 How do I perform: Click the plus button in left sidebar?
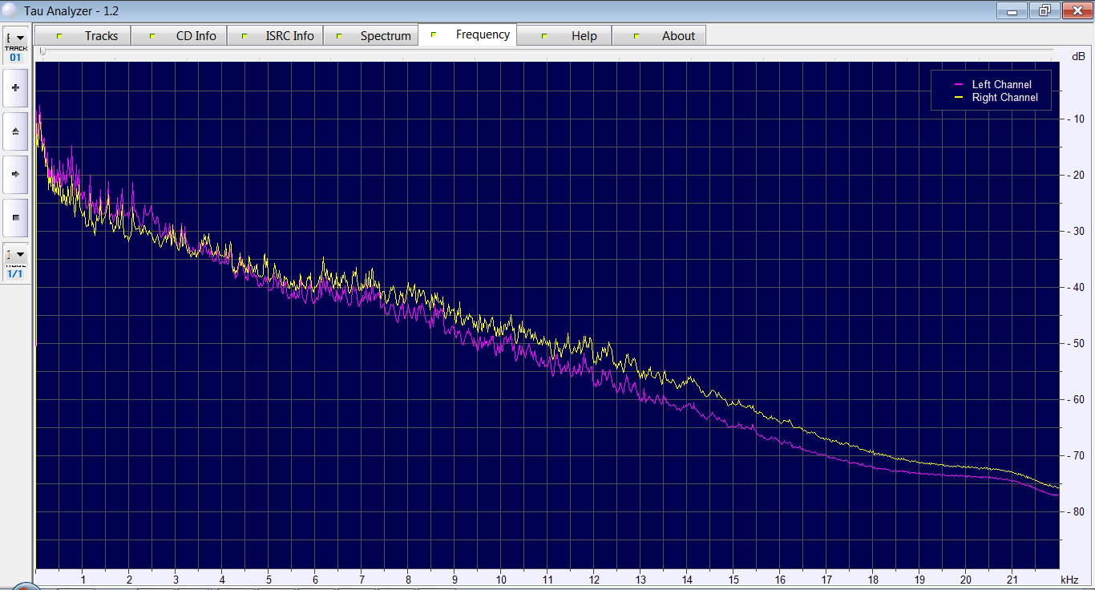click(x=15, y=87)
